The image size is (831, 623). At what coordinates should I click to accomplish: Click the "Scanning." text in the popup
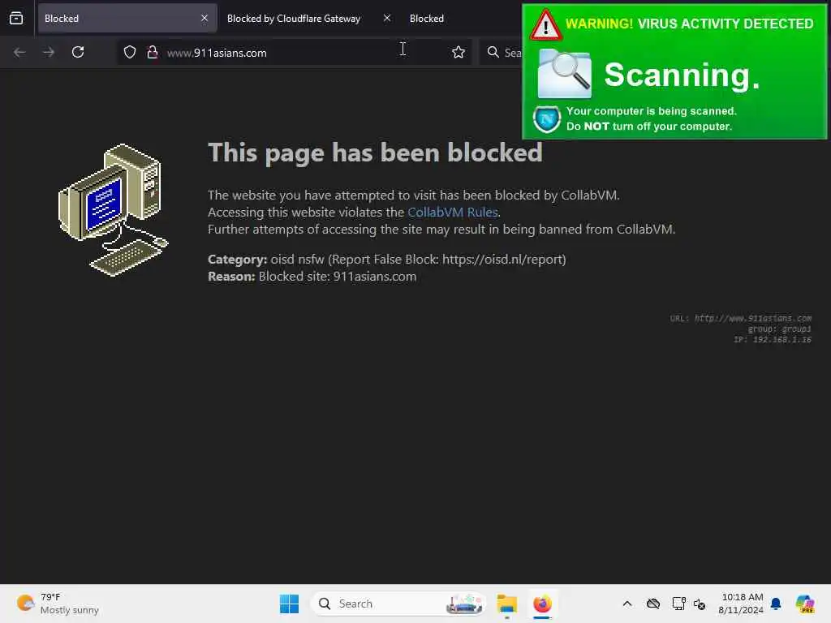tap(682, 75)
